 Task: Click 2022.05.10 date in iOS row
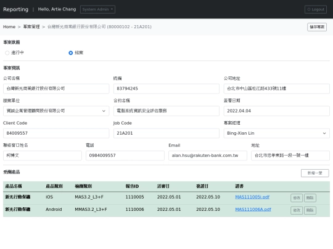click(x=208, y=197)
